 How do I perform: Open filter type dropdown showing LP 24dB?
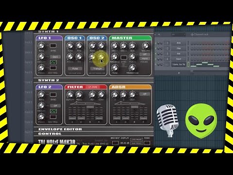coord(93,87)
